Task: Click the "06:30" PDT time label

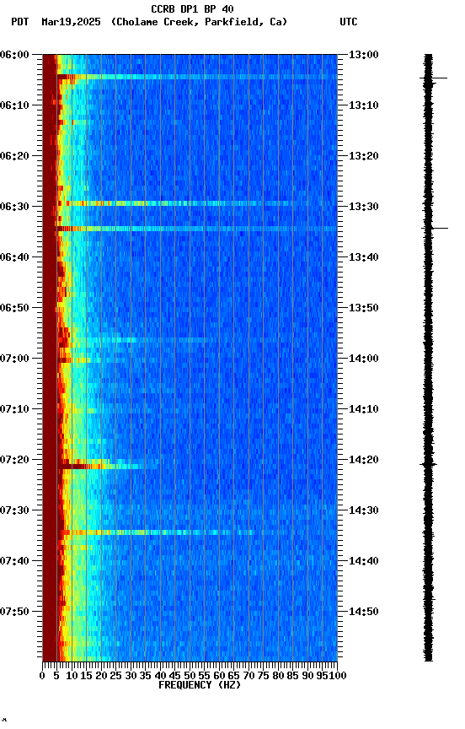Action: [x=14, y=207]
